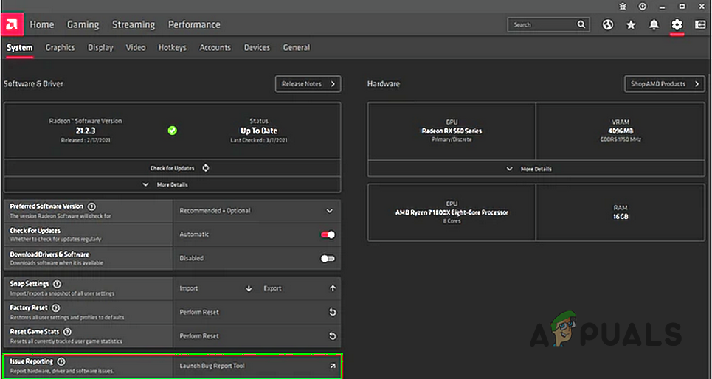Click the favorites star icon
The image size is (712, 379).
pos(631,25)
